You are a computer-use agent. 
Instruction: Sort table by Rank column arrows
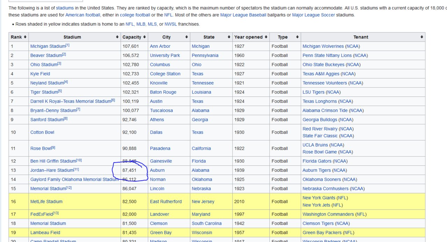click(26, 37)
